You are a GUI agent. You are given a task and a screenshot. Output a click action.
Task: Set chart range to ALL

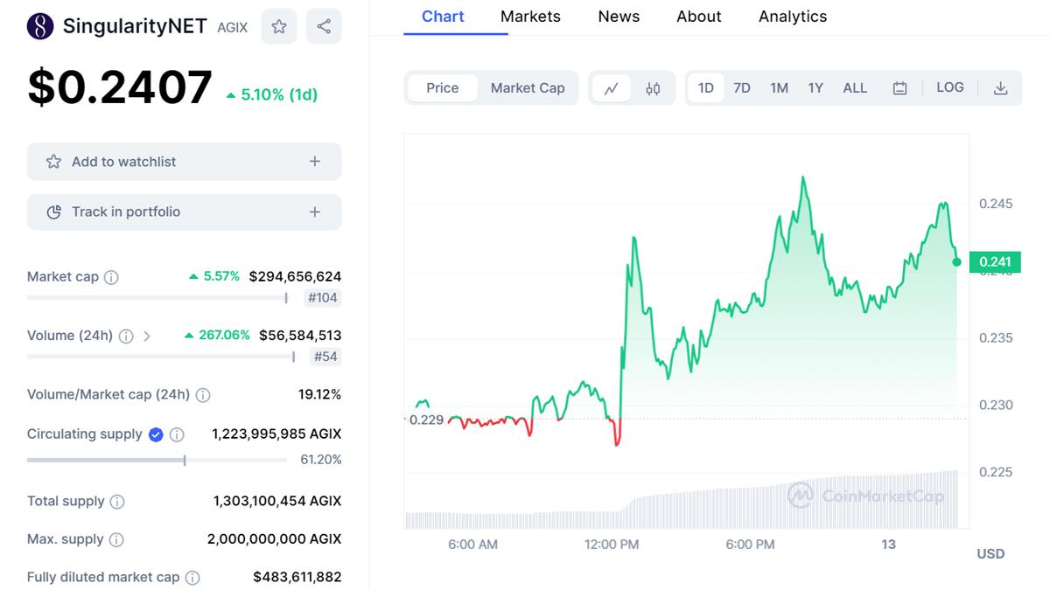click(x=855, y=88)
